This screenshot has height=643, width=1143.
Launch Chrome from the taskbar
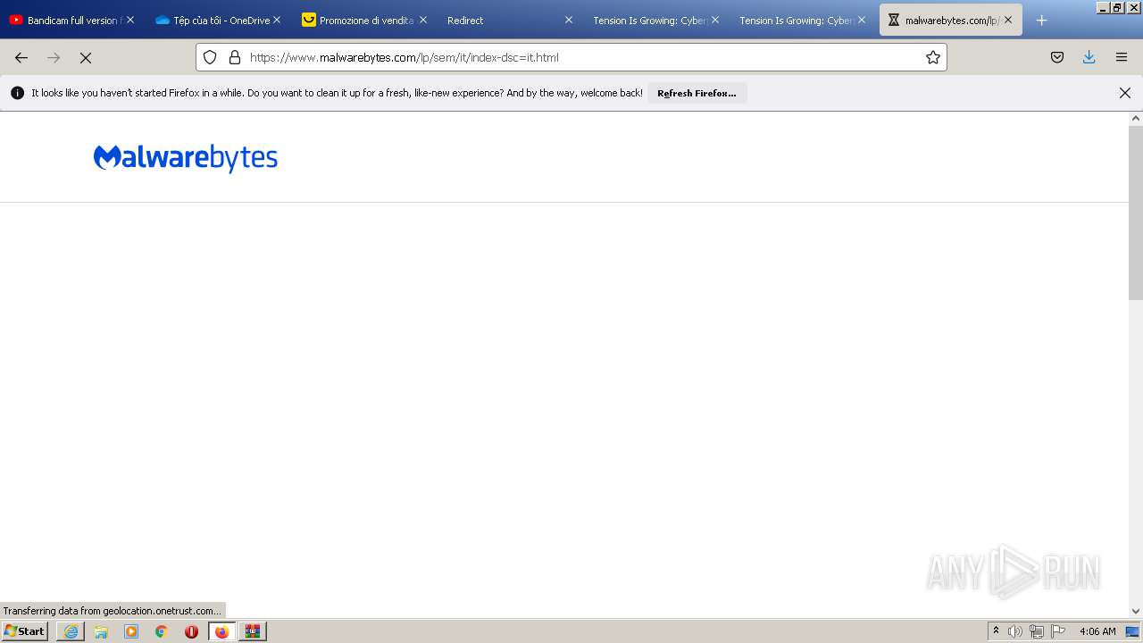tap(162, 631)
